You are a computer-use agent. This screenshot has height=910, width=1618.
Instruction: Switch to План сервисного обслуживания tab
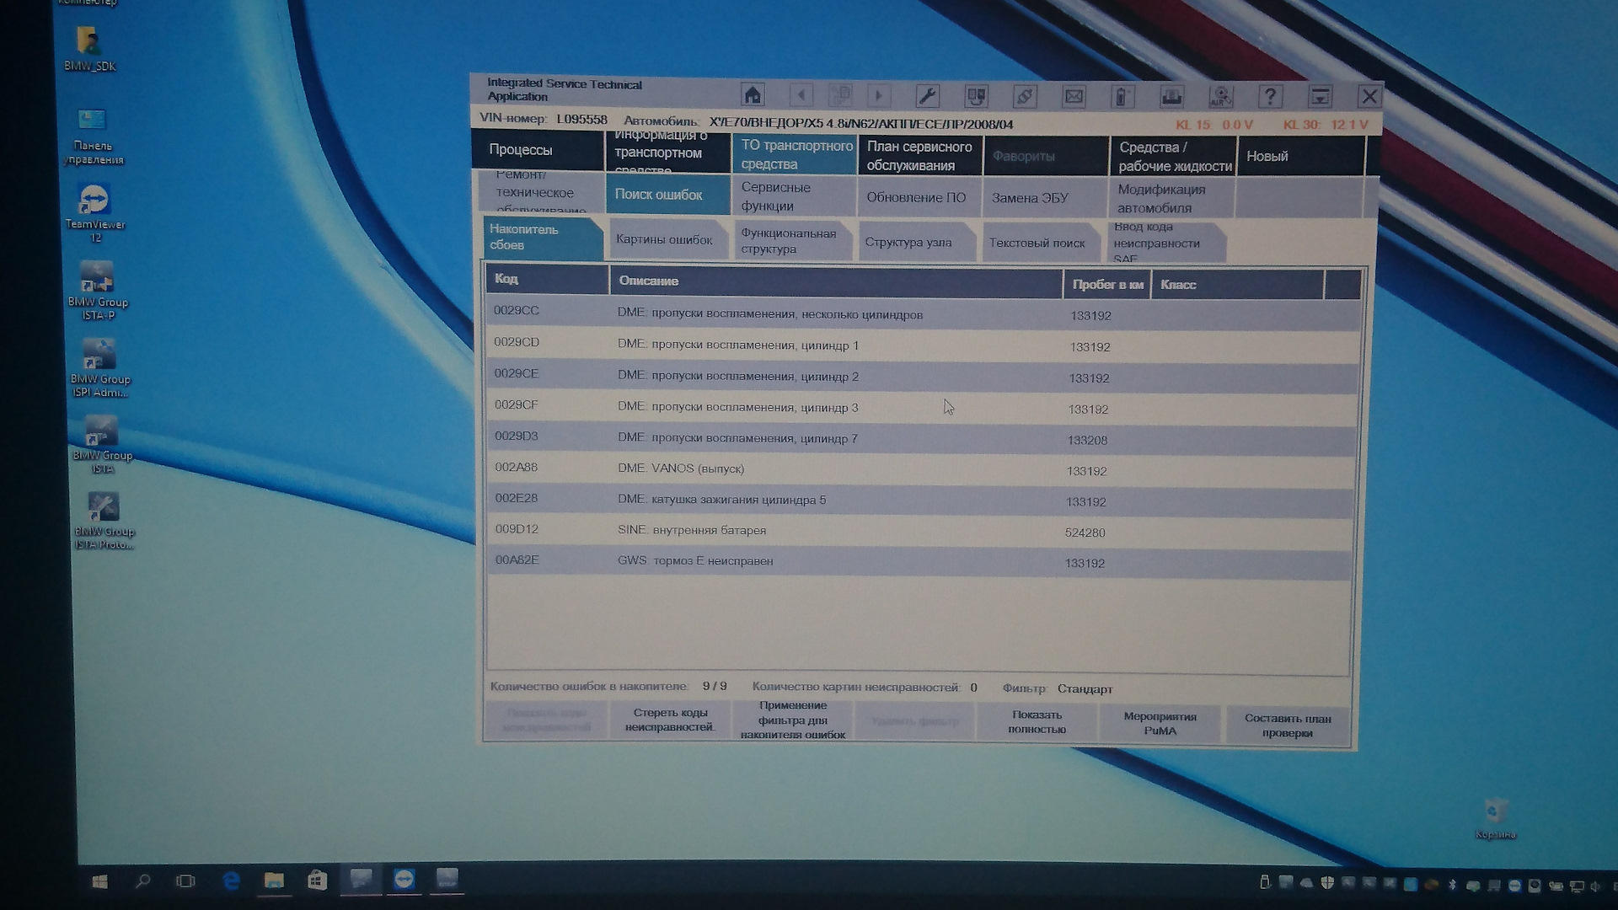(919, 156)
